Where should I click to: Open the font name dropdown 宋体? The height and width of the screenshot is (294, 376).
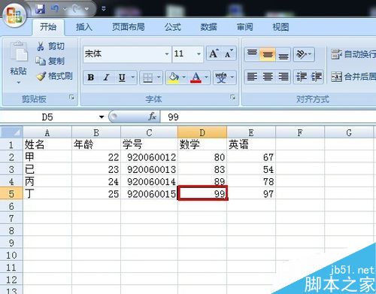[x=167, y=54]
